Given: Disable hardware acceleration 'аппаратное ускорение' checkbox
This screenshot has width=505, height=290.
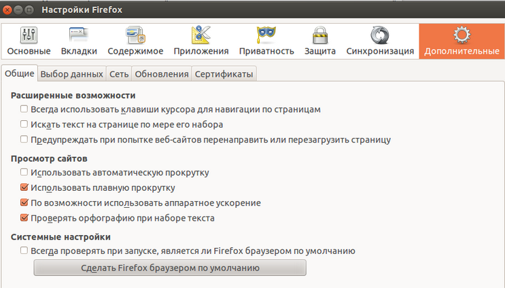Looking at the screenshot, I should tap(24, 202).
